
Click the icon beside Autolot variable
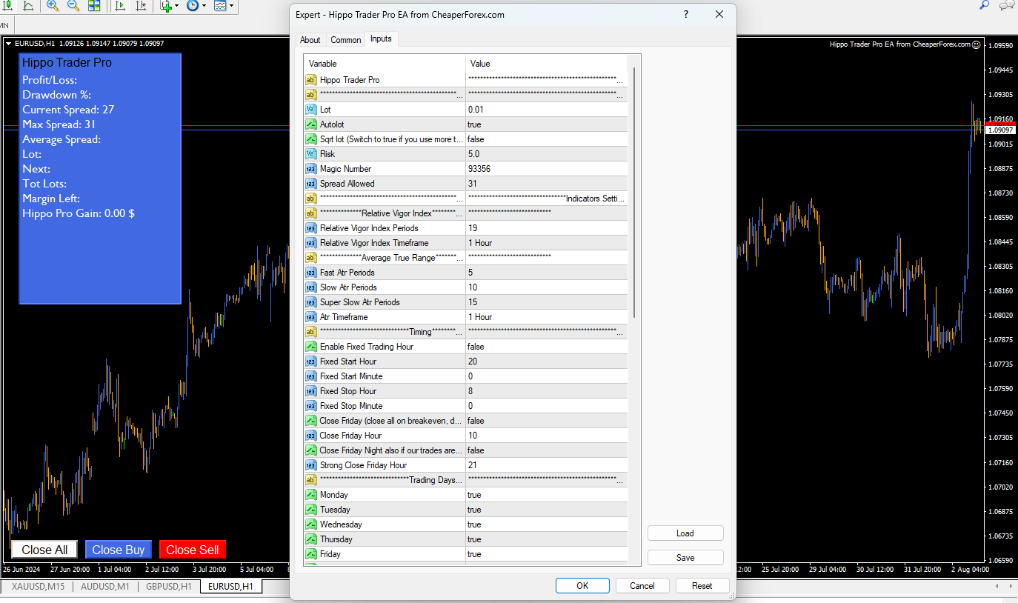(x=310, y=124)
